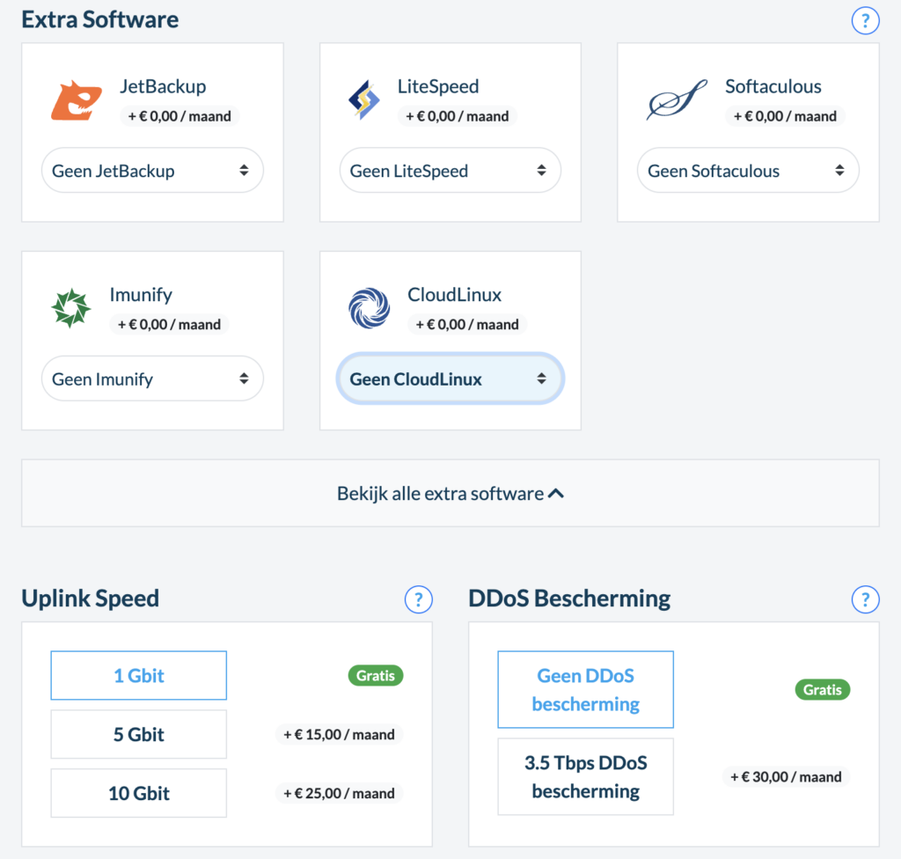
Task: Open help icon beside DDoS Bescherming
Action: click(866, 599)
